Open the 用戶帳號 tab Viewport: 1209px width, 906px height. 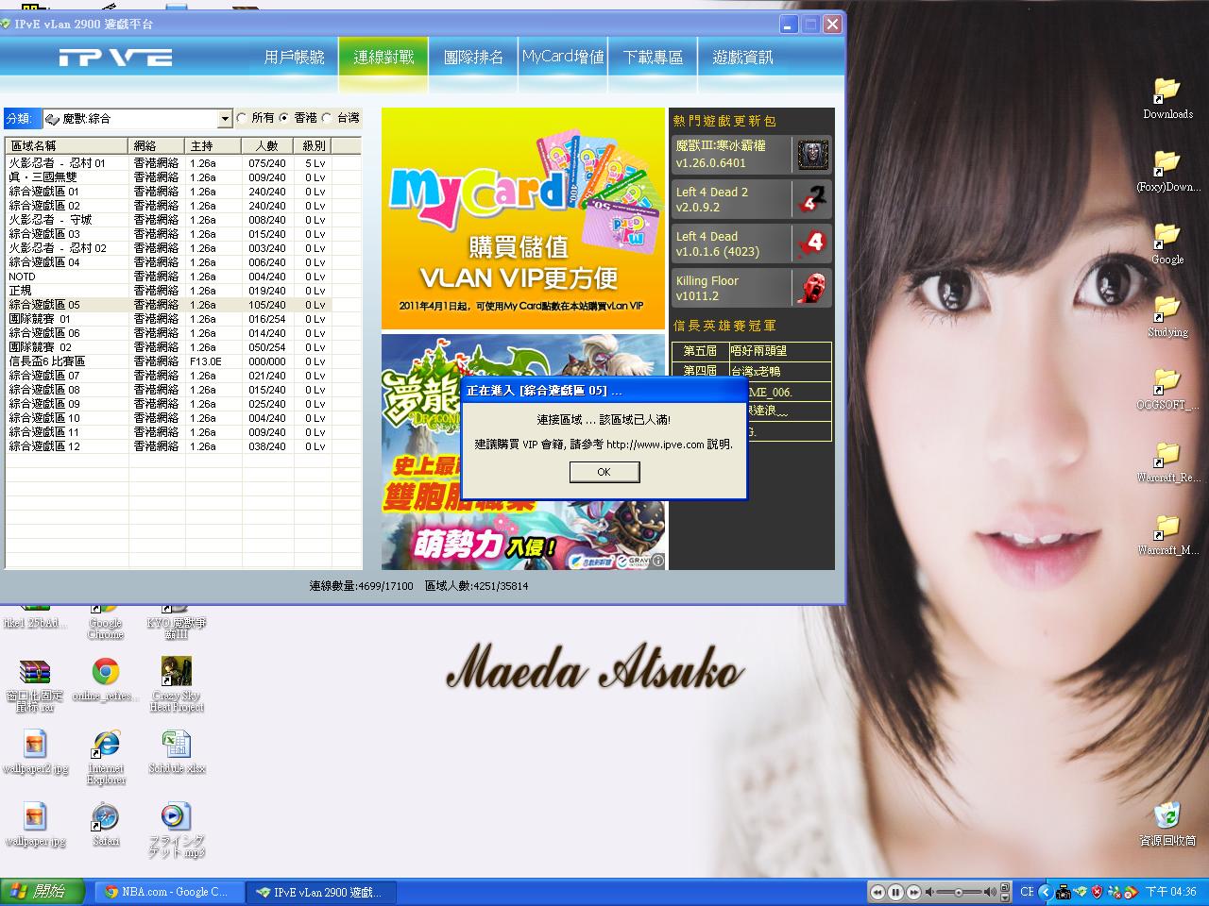(294, 58)
